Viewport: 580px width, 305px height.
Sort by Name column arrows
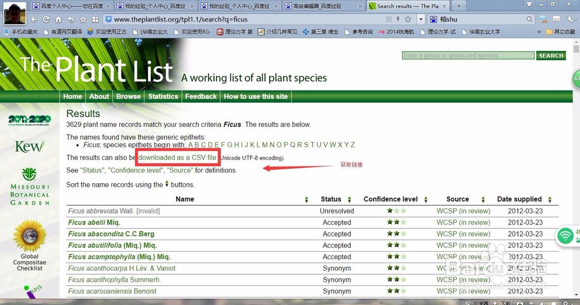(306, 199)
